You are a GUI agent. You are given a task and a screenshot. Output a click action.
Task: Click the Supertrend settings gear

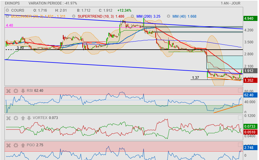74,16
